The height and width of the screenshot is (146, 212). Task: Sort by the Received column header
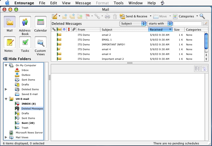pos(160,30)
